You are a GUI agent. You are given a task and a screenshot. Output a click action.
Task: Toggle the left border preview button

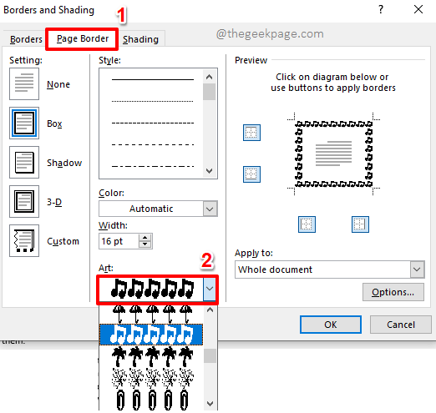[307, 224]
